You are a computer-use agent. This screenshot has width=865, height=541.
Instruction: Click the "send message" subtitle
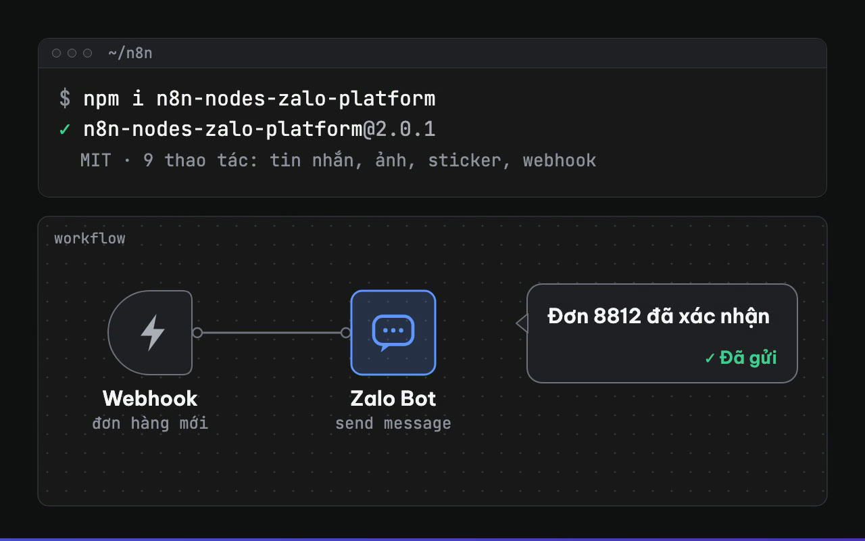pos(393,423)
